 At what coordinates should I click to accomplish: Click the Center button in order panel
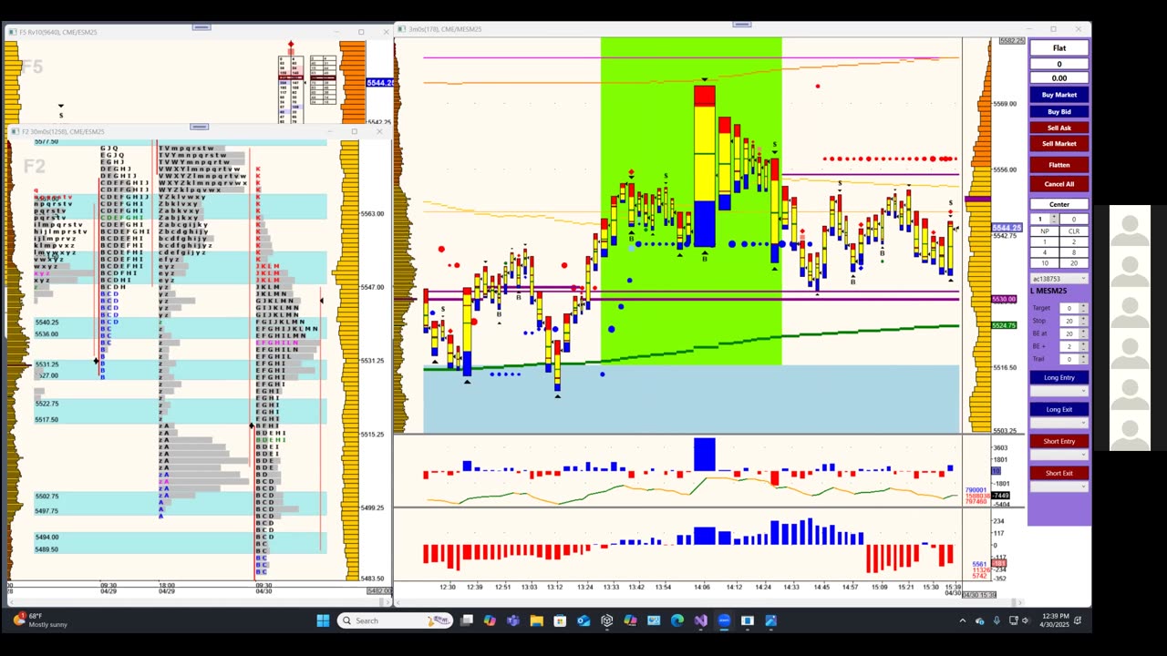pos(1059,204)
